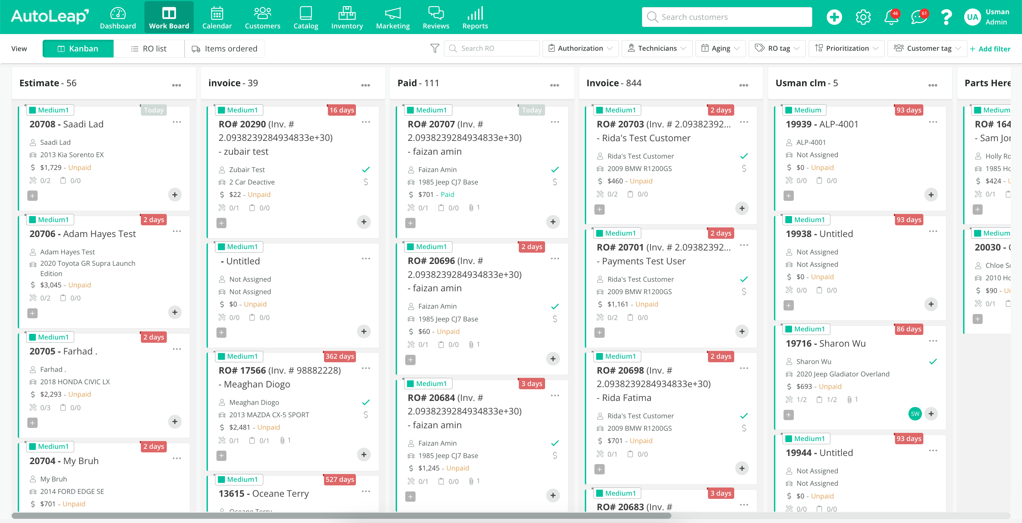The height and width of the screenshot is (523, 1022).
Task: Open the Inventory section icon
Action: 347,14
